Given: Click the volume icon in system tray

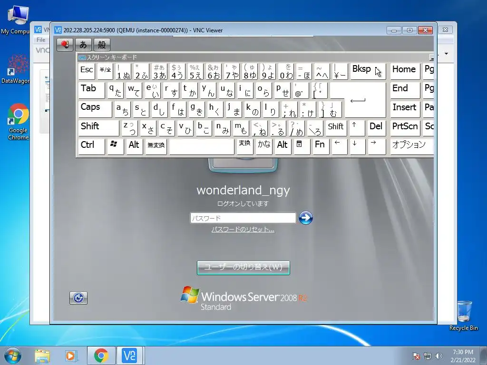Looking at the screenshot, I should pyautogui.click(x=439, y=356).
